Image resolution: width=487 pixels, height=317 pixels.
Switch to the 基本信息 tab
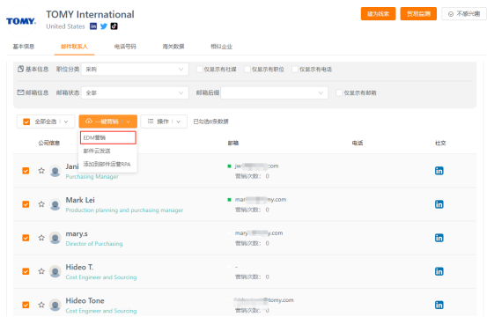click(24, 47)
